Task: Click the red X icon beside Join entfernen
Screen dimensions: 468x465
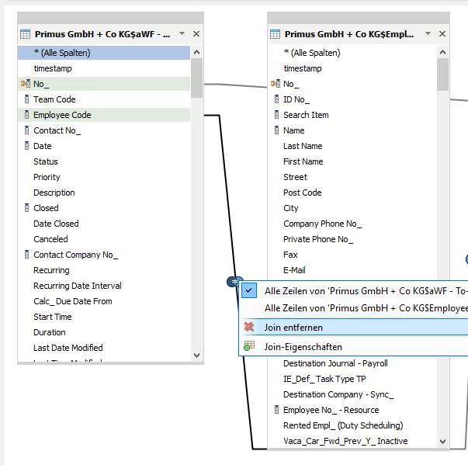Action: (x=249, y=328)
